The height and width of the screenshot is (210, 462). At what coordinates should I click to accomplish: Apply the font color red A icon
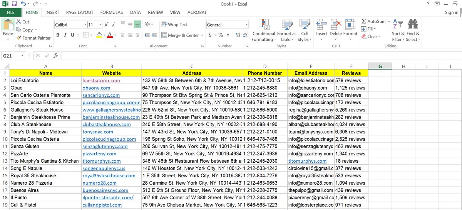pyautogui.click(x=110, y=35)
